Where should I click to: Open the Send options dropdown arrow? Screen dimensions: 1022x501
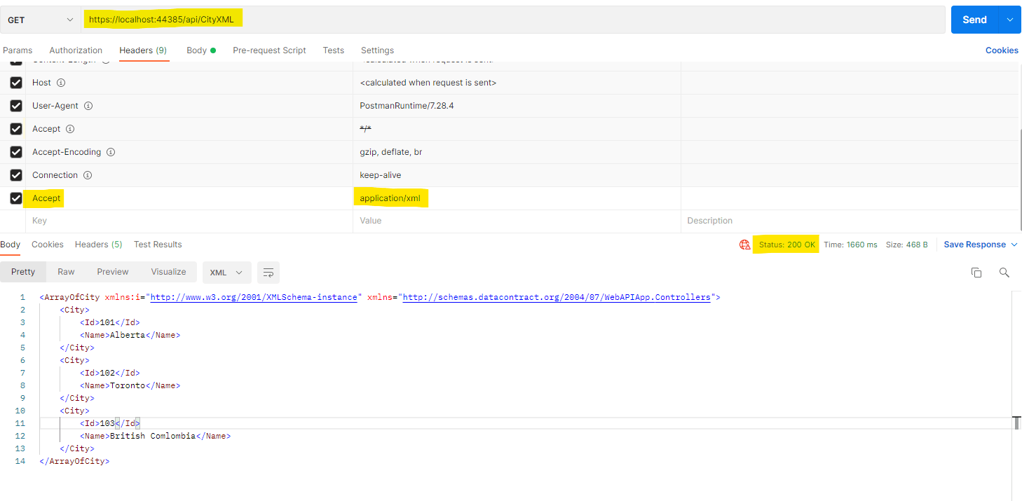1010,20
